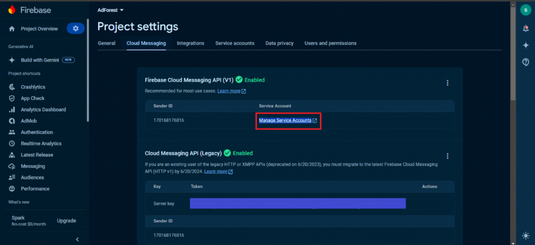Switch to the Integrations tab
Image resolution: width=535 pixels, height=245 pixels.
pos(190,43)
